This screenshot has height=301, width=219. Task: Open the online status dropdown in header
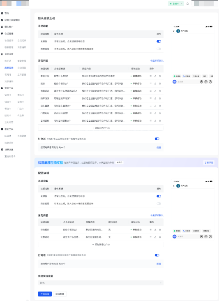(176, 4)
